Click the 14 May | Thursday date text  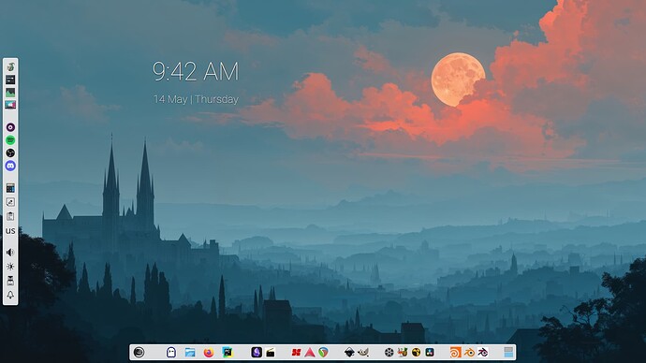pos(196,99)
